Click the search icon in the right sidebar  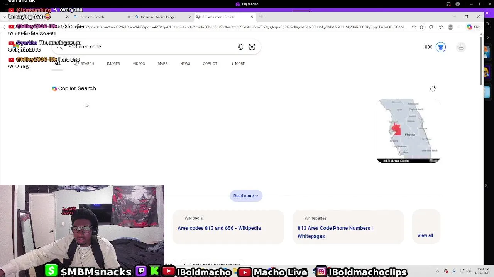click(488, 24)
